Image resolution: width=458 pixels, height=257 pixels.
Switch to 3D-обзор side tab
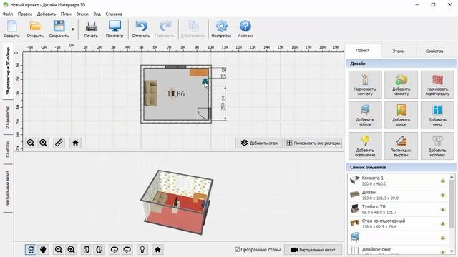pyautogui.click(x=8, y=150)
